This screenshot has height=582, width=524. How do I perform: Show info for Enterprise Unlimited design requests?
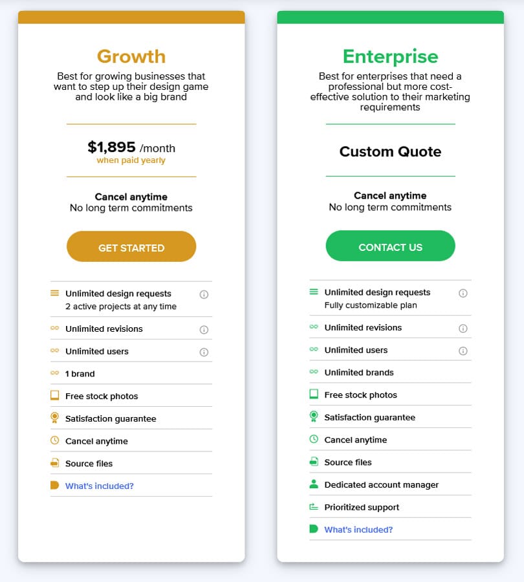click(x=463, y=293)
